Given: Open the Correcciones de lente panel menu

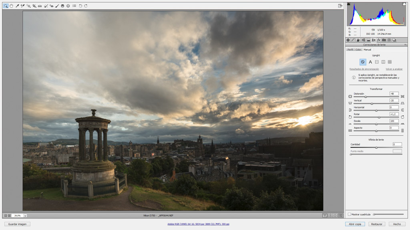Looking at the screenshot, I should (406, 45).
